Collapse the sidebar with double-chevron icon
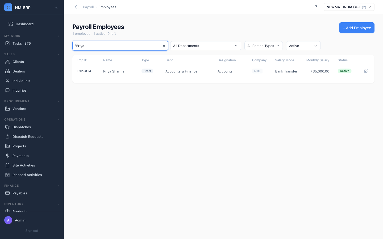Screen dimensions: 383x239 (x=56, y=8)
